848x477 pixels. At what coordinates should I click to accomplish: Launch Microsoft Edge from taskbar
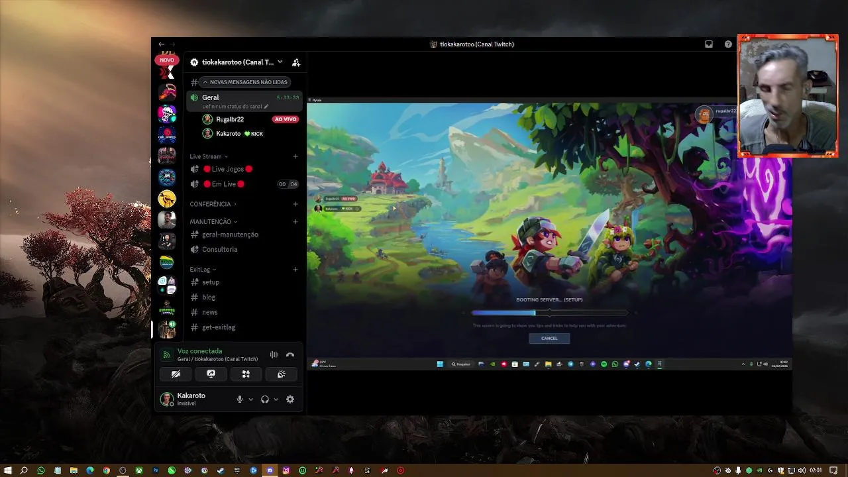click(x=90, y=470)
